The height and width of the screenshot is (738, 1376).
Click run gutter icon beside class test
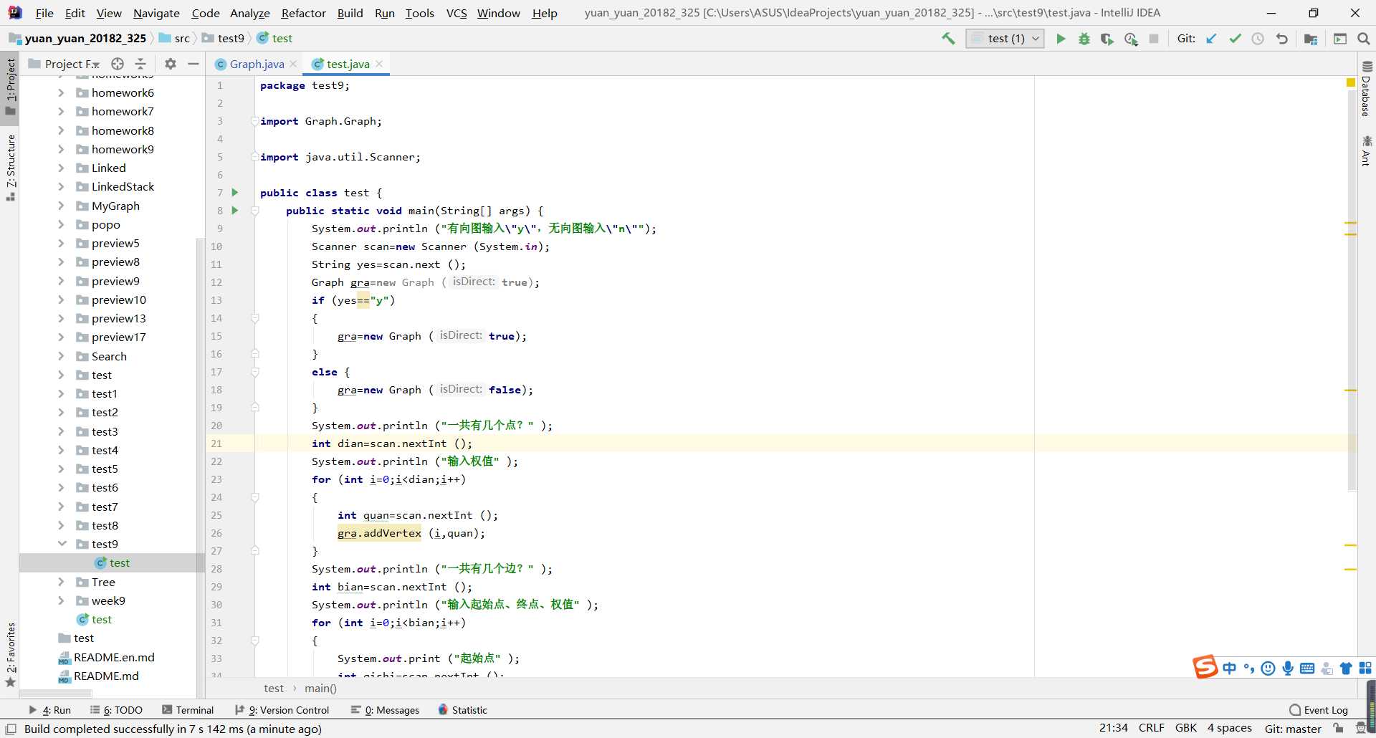tap(234, 193)
